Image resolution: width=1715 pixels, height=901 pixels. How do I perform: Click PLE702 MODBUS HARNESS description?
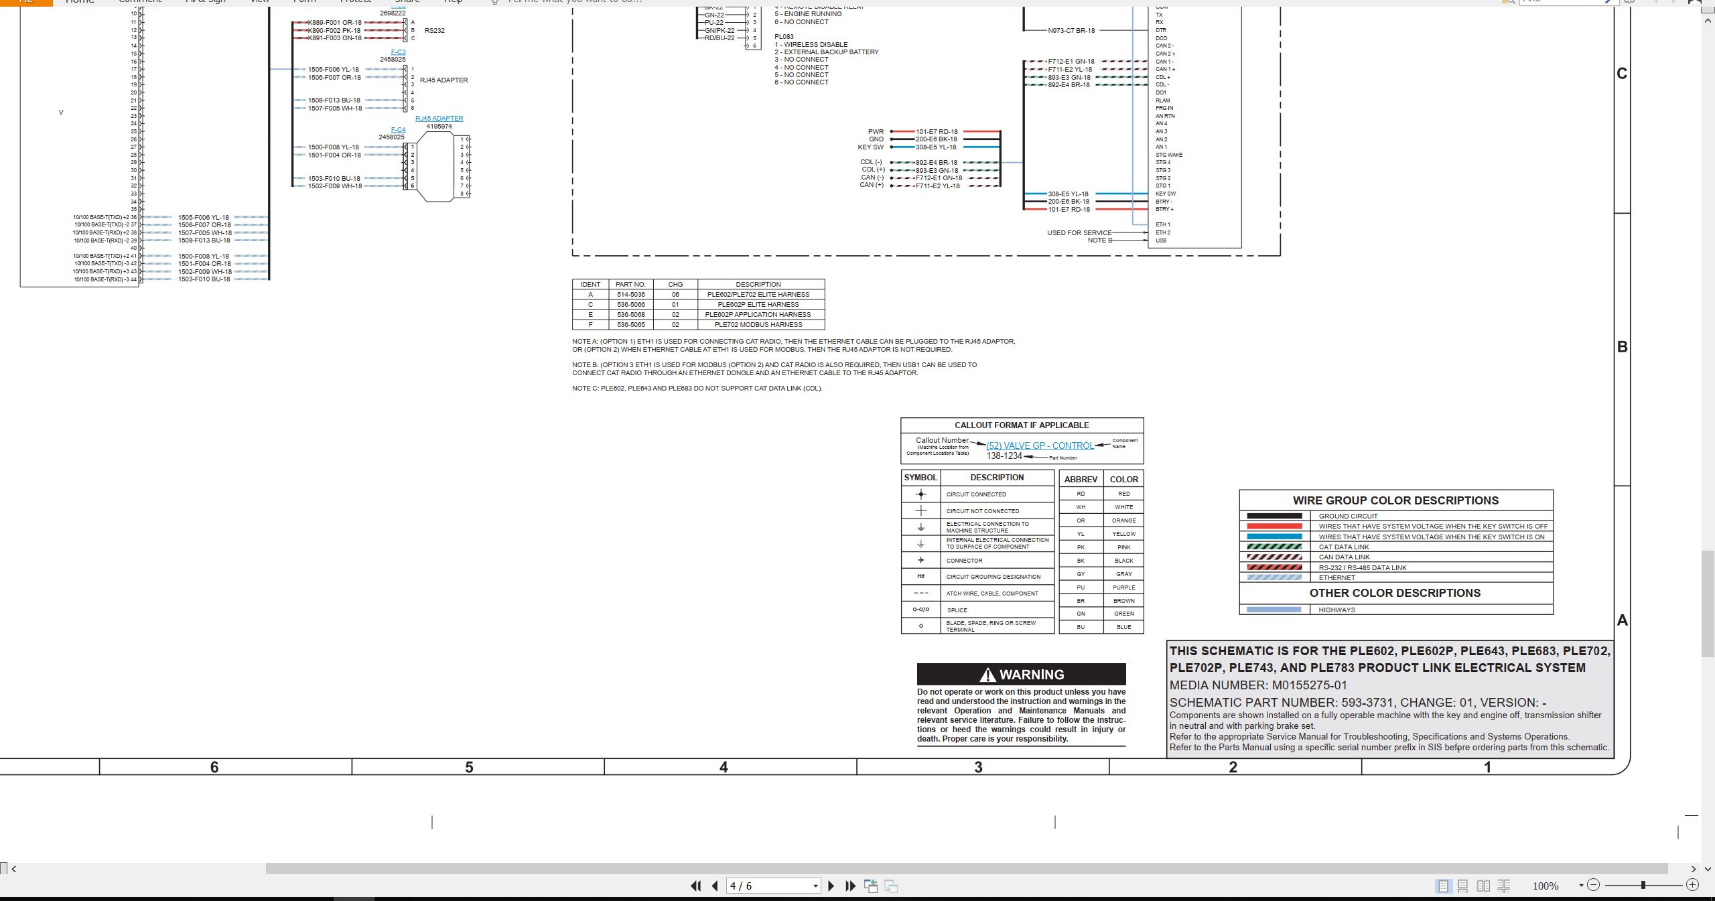(x=758, y=325)
